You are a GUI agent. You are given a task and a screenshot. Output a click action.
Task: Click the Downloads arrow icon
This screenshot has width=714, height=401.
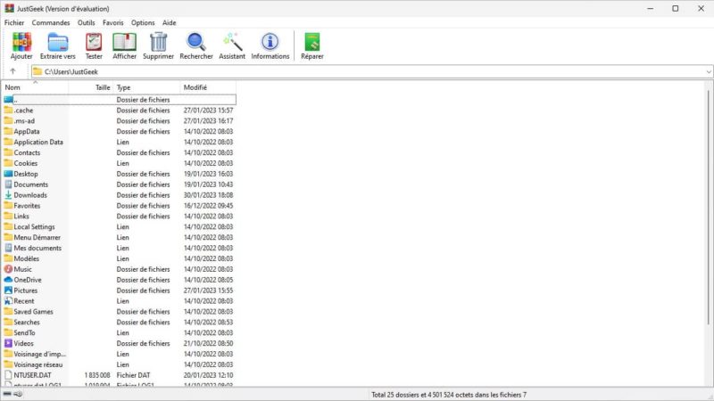point(8,194)
